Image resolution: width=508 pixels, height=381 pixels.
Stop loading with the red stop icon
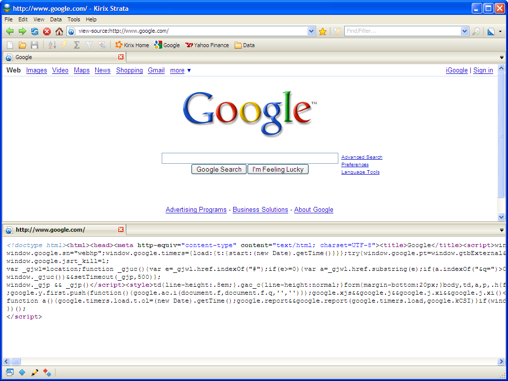pos(47,31)
